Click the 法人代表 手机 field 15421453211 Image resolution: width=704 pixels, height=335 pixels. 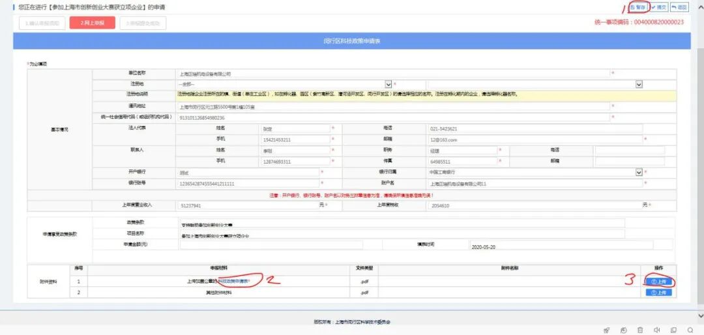pyautogui.click(x=295, y=139)
